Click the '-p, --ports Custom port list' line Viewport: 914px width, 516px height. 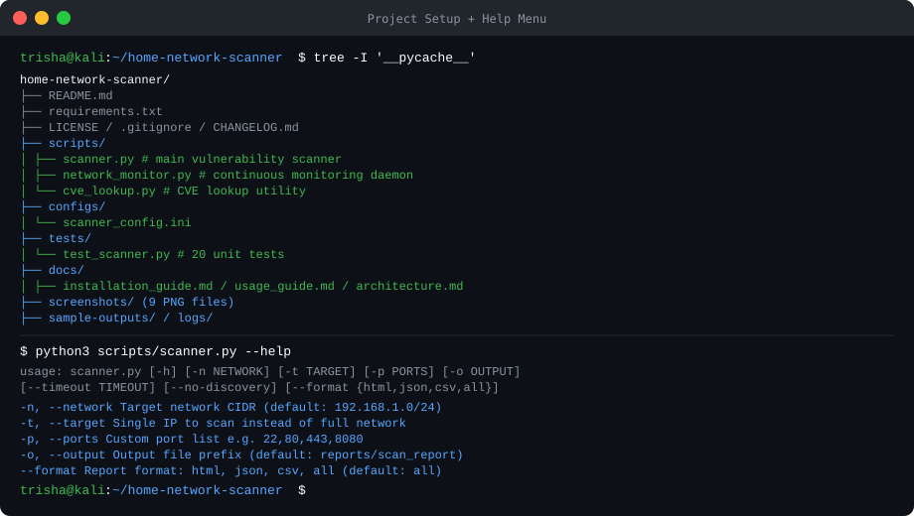[x=191, y=439]
